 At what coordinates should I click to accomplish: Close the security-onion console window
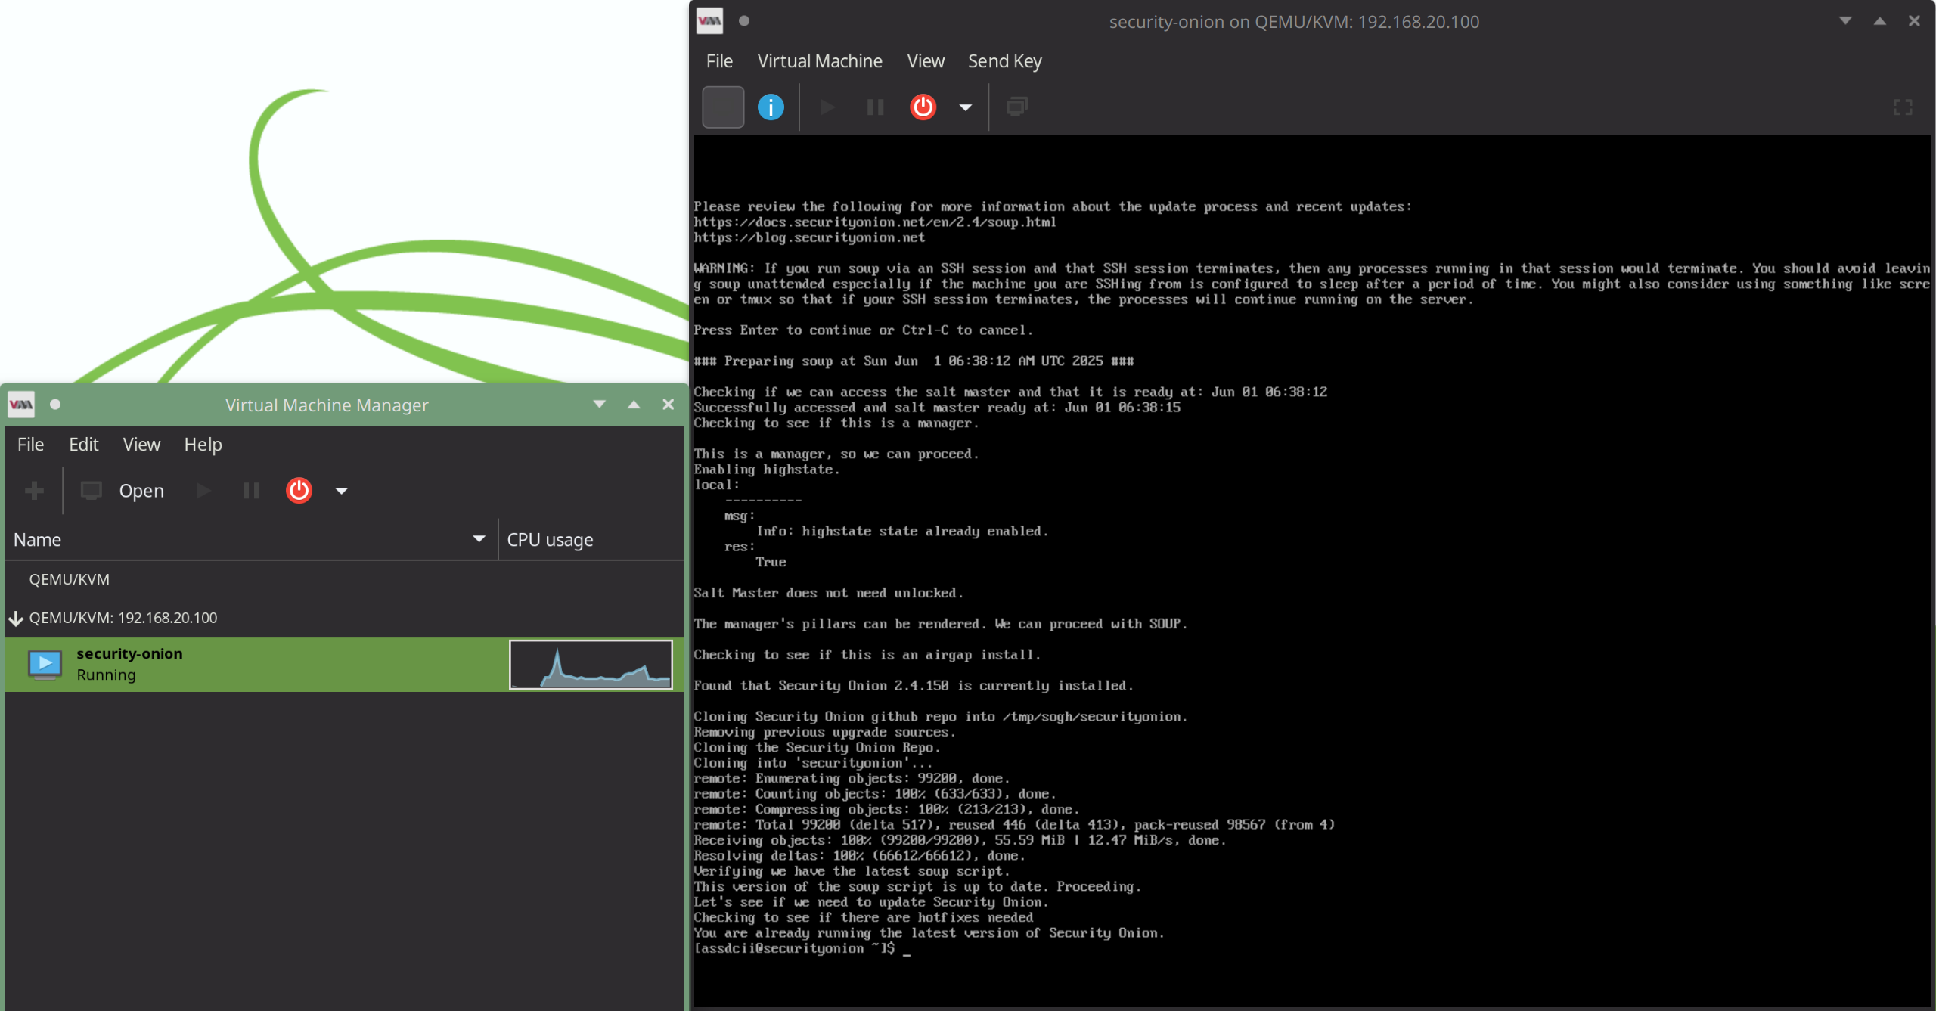click(1914, 21)
